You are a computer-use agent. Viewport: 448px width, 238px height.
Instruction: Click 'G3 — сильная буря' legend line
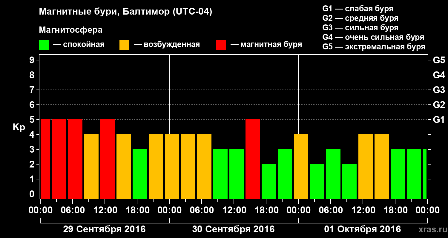click(360, 28)
